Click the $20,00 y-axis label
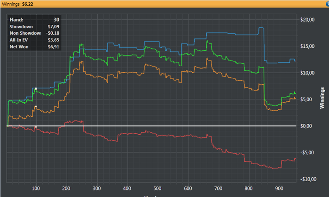Screen dimensions: 329x197 pos(307,20)
